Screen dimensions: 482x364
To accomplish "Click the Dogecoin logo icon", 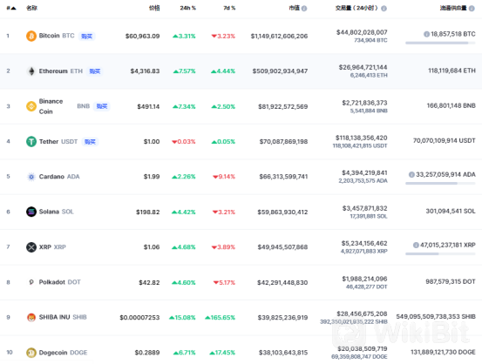I will point(31,353).
